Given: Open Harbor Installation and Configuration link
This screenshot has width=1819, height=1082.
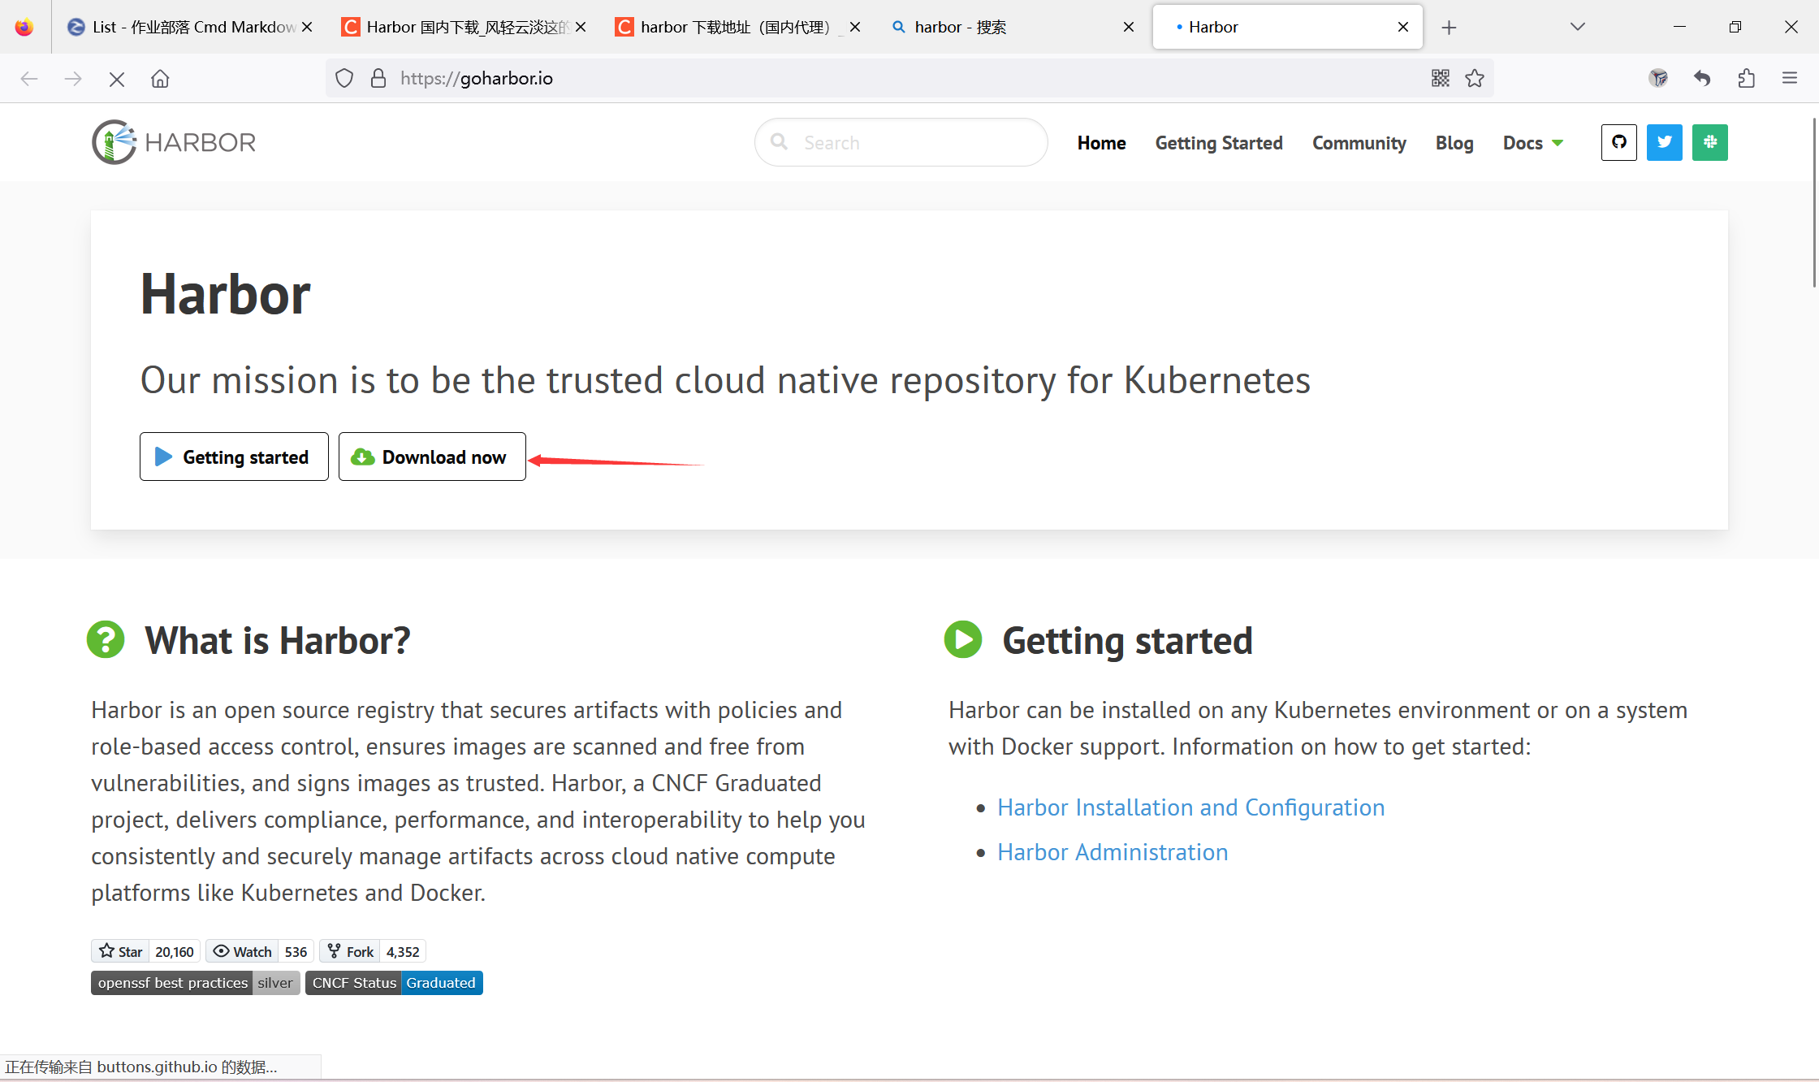Looking at the screenshot, I should tap(1191, 807).
